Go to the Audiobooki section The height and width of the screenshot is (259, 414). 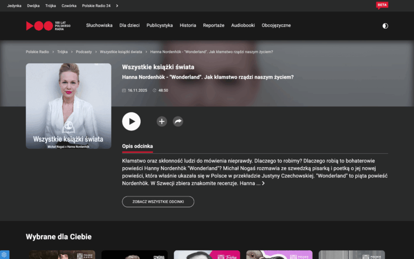[243, 25]
